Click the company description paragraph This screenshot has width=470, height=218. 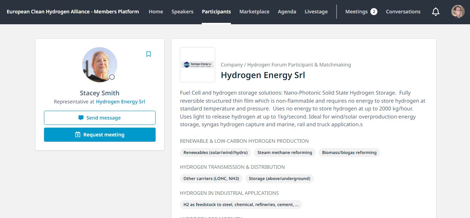[303, 109]
